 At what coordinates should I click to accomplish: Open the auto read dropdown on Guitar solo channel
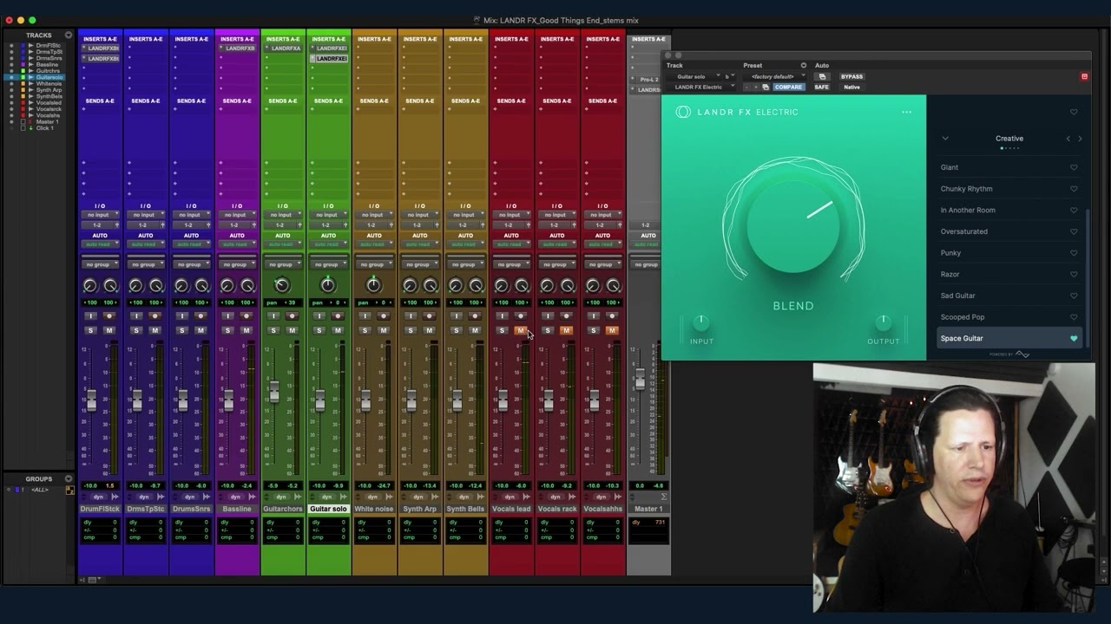tap(328, 244)
